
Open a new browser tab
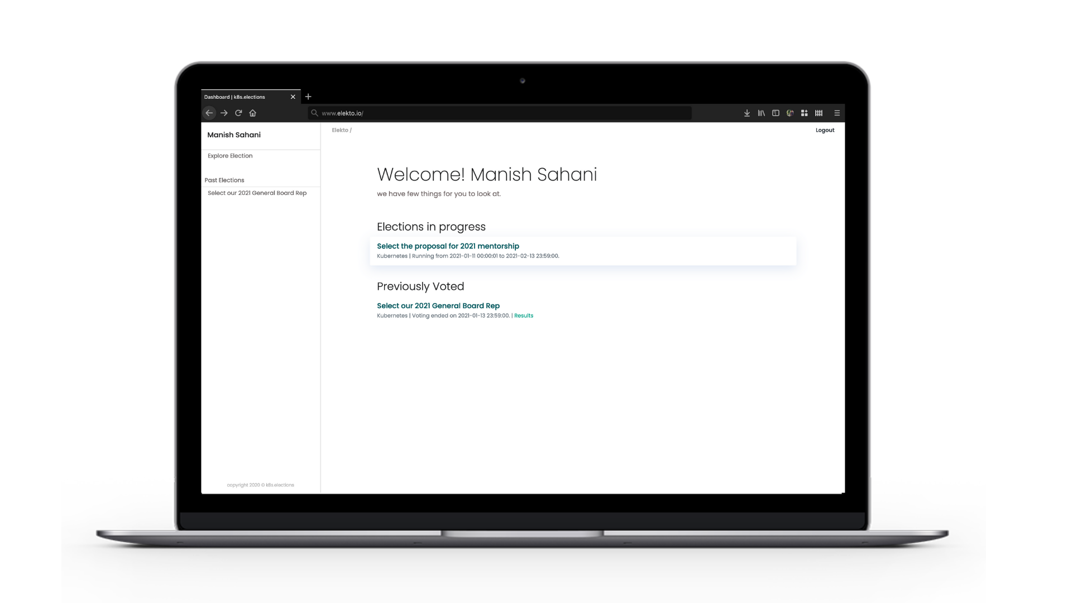point(308,97)
